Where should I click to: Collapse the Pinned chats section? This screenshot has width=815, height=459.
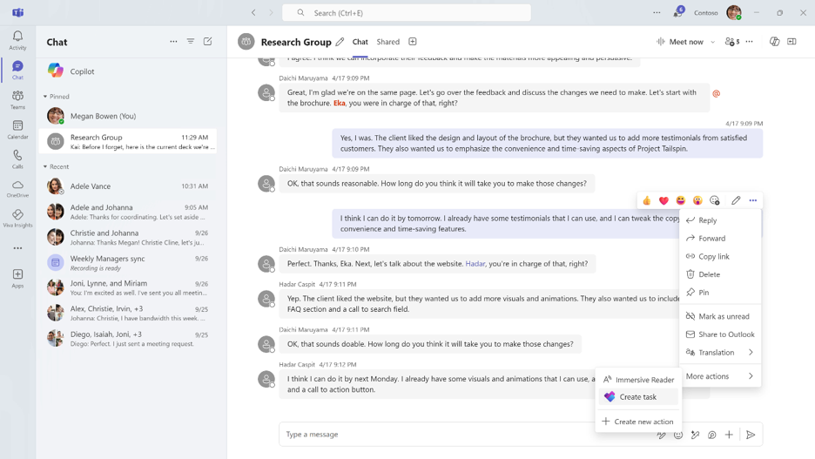tap(45, 97)
